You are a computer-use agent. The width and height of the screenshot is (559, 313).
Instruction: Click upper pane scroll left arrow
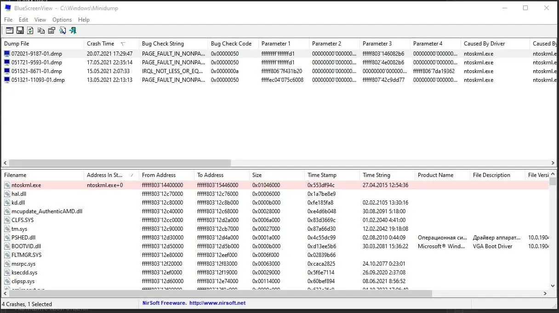5,163
